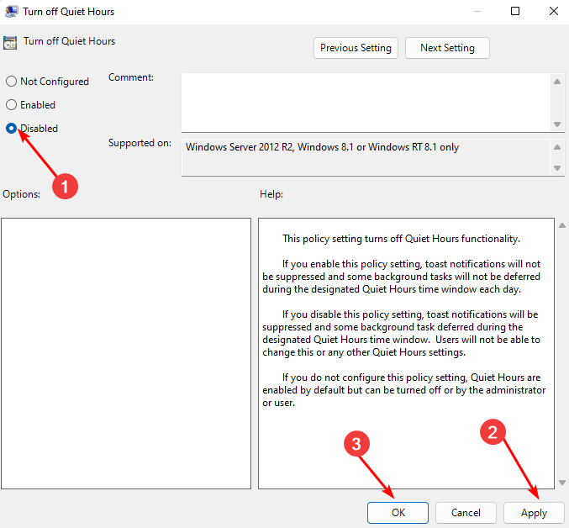Click inside the Comment text box
Screen dimensions: 569x528
click(x=366, y=103)
